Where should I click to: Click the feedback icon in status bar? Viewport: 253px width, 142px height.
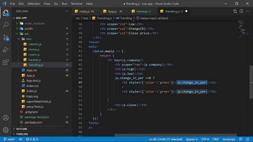[241, 139]
